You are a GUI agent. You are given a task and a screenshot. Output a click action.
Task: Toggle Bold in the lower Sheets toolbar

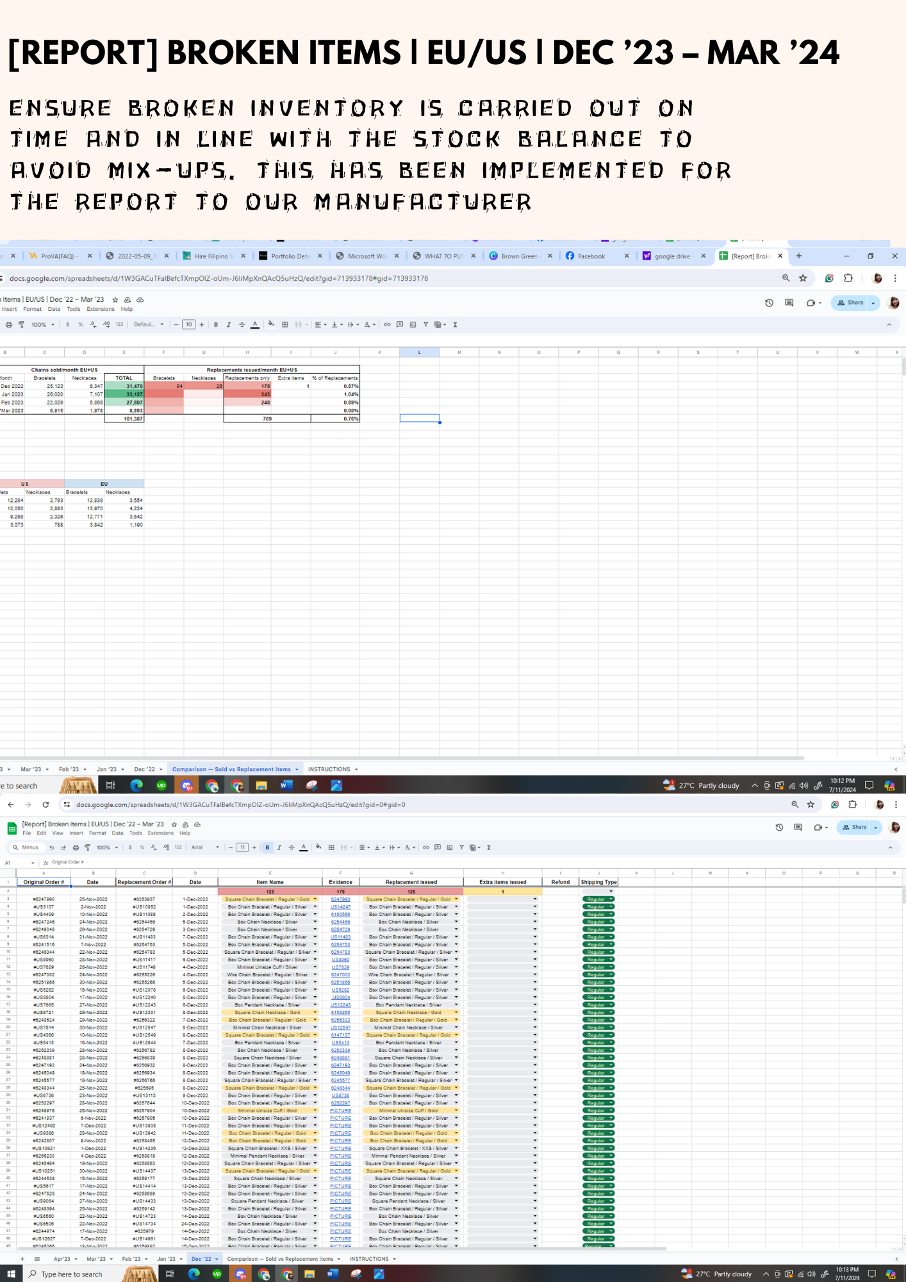click(x=267, y=847)
